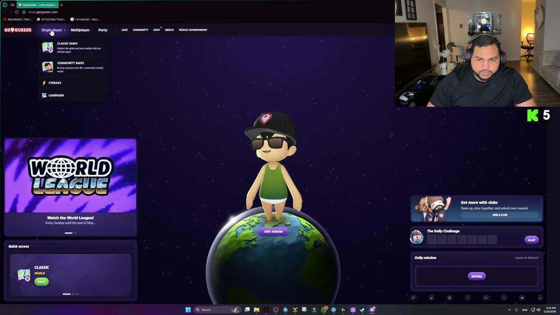560x315 pixels.
Task: Click the Daily Challenge calendar icon
Action: coord(416,237)
